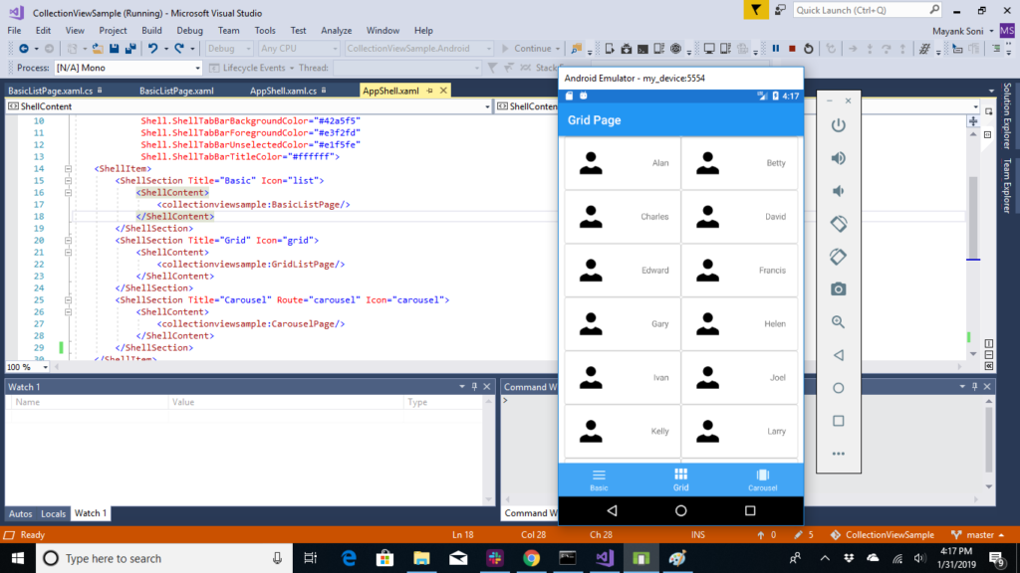The image size is (1020, 573).
Task: Switch to AppShell.xaml.cs tab
Action: [x=283, y=91]
